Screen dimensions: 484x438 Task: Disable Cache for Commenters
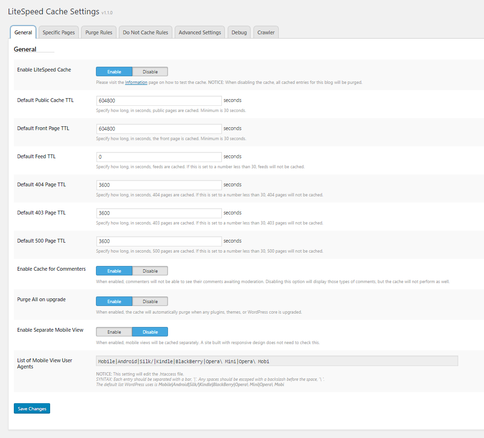150,271
